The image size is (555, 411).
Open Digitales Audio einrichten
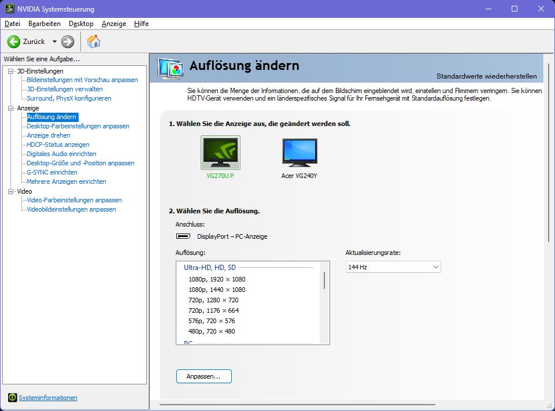[62, 154]
